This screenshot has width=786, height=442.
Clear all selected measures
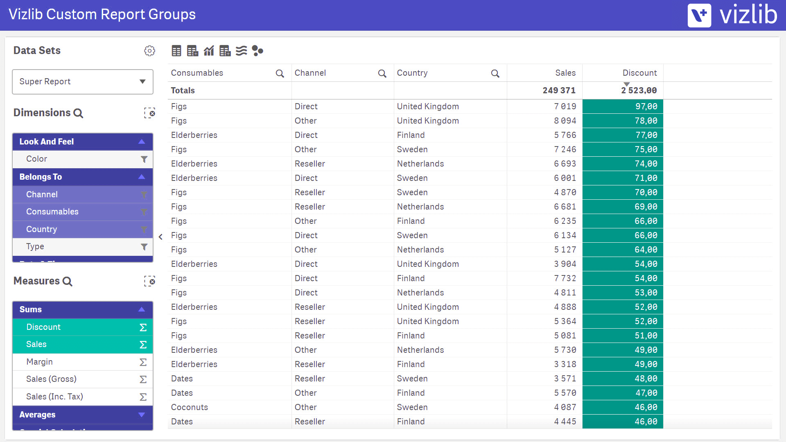coord(149,281)
